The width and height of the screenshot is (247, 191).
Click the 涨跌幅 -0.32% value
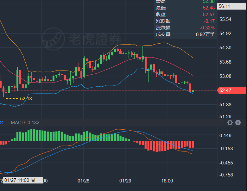207,28
